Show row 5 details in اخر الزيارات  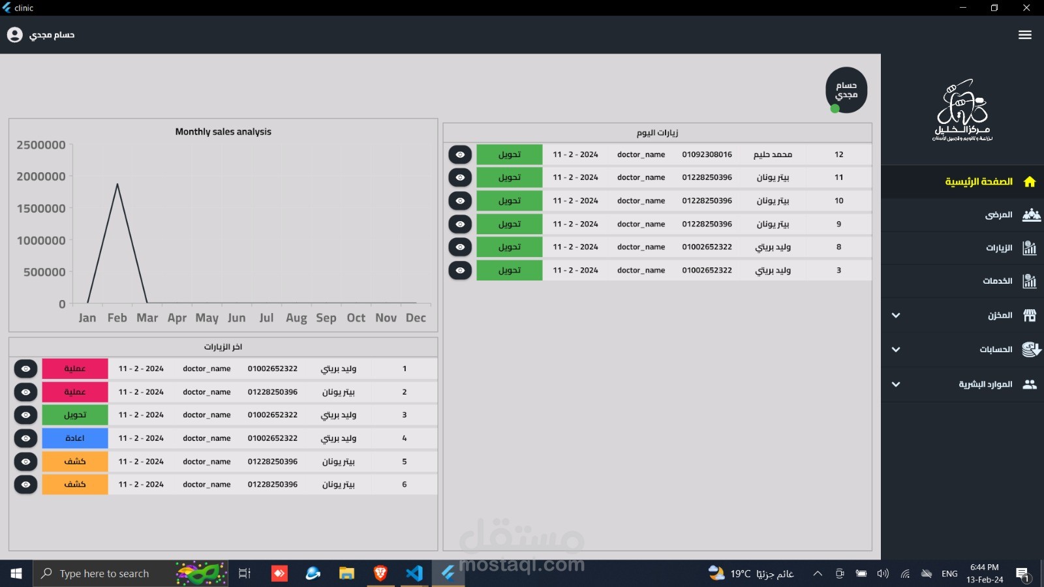pyautogui.click(x=25, y=462)
